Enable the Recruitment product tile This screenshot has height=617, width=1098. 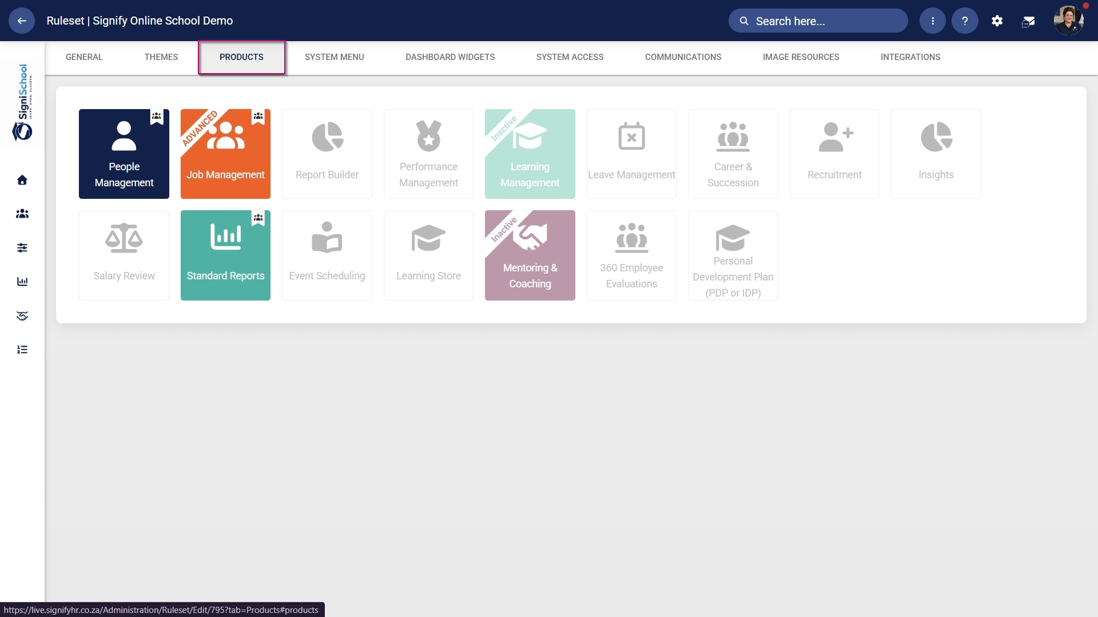[834, 154]
